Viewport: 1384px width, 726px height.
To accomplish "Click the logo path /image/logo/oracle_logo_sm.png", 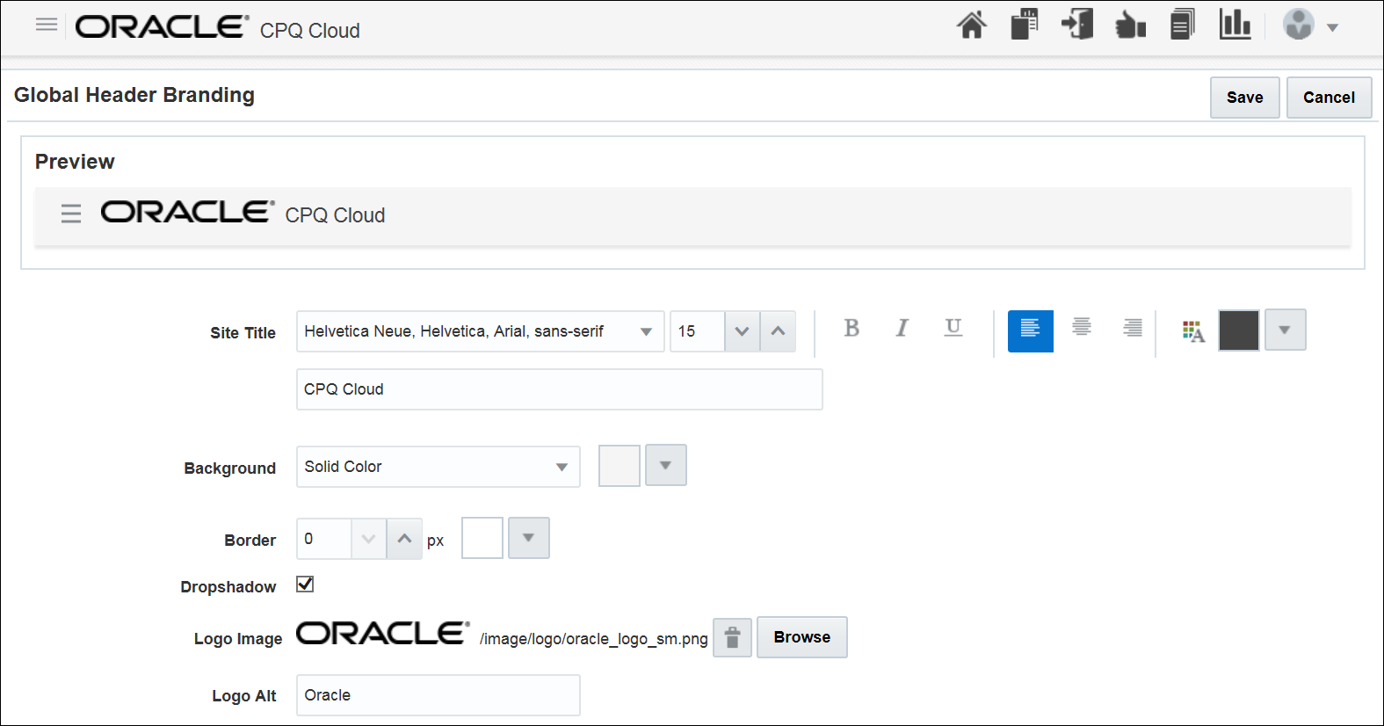I will (x=594, y=639).
